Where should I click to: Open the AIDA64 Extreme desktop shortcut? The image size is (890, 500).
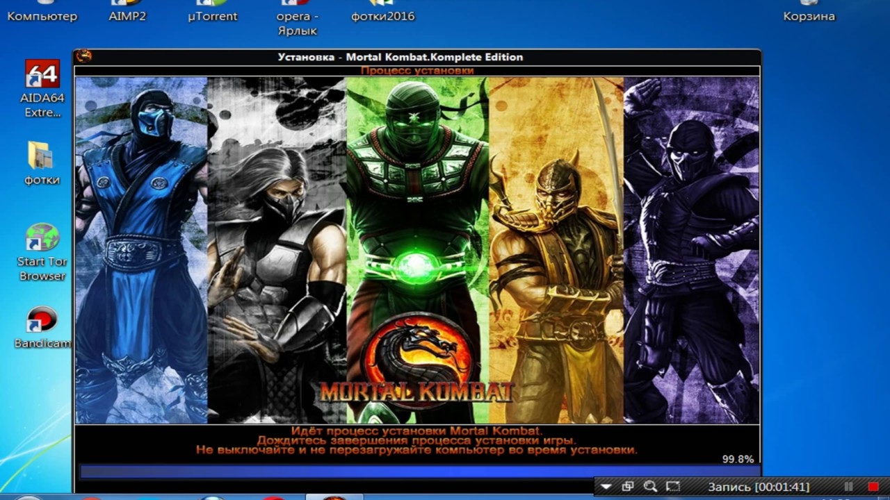[42, 88]
